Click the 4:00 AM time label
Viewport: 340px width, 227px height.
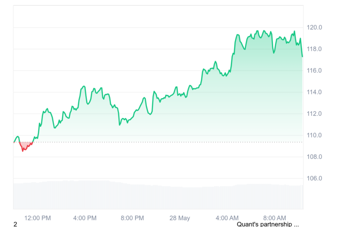[227, 218]
